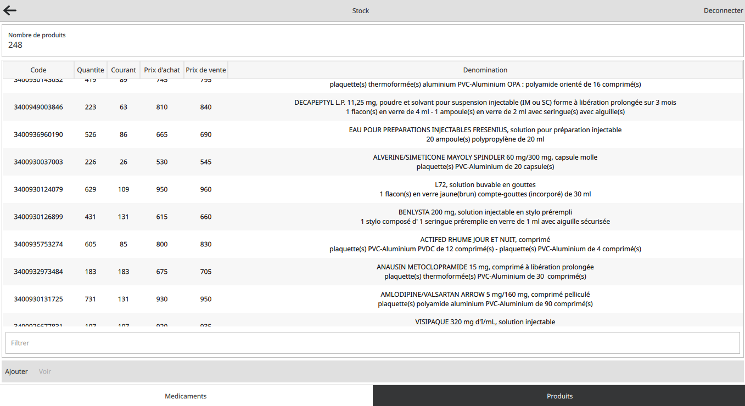Select product code 3400935753274

(x=38, y=244)
